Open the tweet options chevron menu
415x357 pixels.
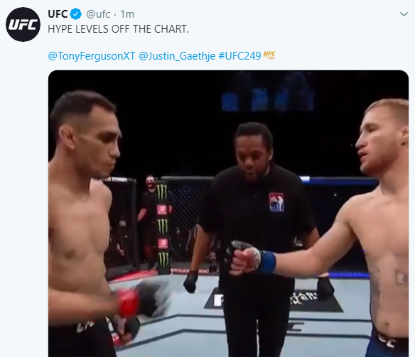point(404,14)
